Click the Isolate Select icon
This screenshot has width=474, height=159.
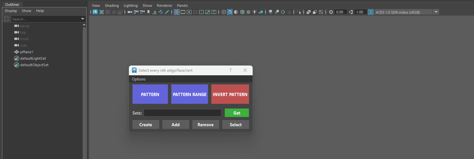299,12
